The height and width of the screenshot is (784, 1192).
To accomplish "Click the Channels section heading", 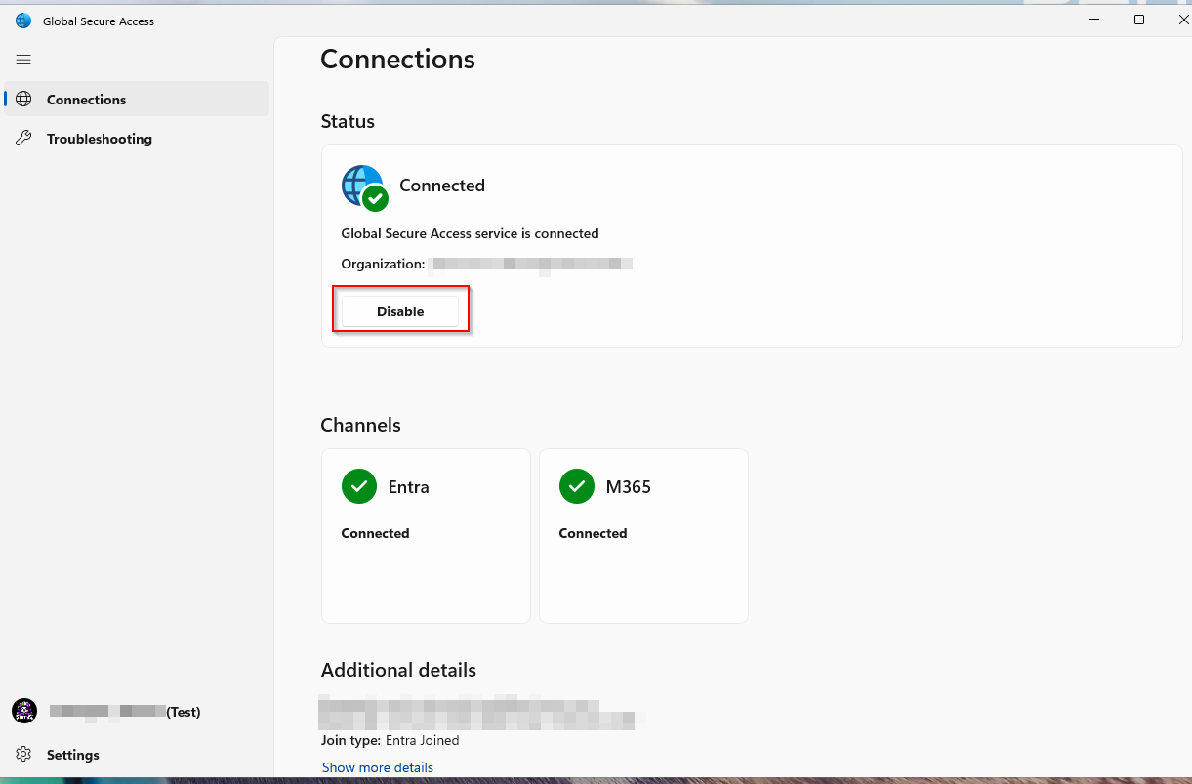I will point(360,425).
